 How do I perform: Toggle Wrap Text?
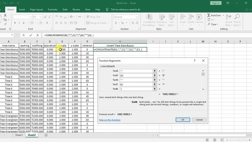93,17
